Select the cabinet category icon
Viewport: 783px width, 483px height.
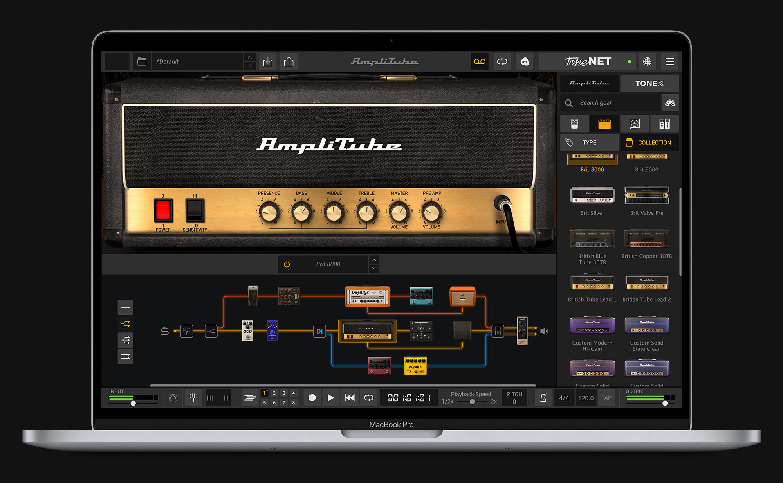634,124
